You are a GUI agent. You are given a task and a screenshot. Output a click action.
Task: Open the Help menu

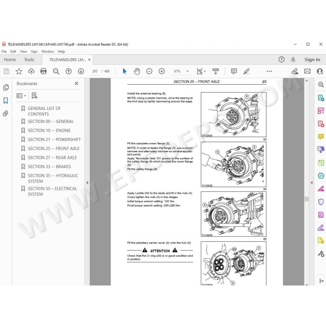tap(61, 51)
